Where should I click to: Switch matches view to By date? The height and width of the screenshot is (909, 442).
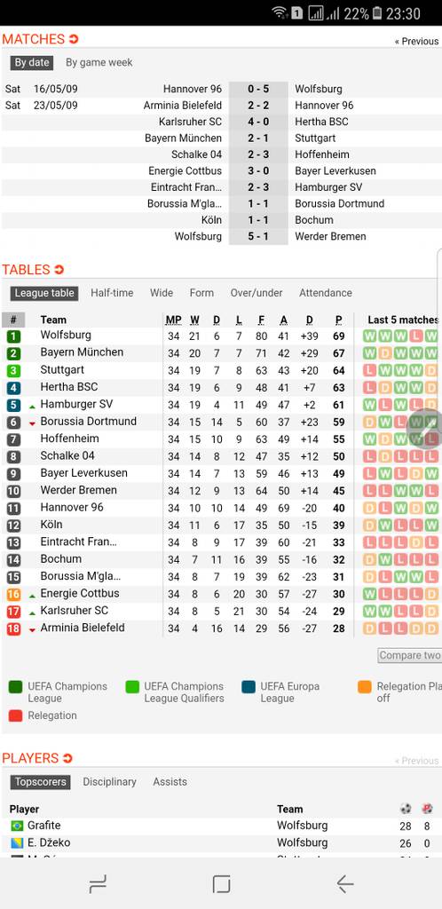(x=32, y=63)
